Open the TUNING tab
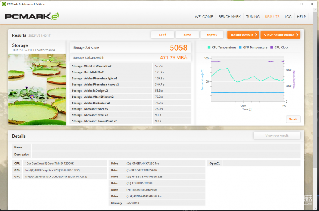Viewport: 319px width, 211px height. (253, 17)
